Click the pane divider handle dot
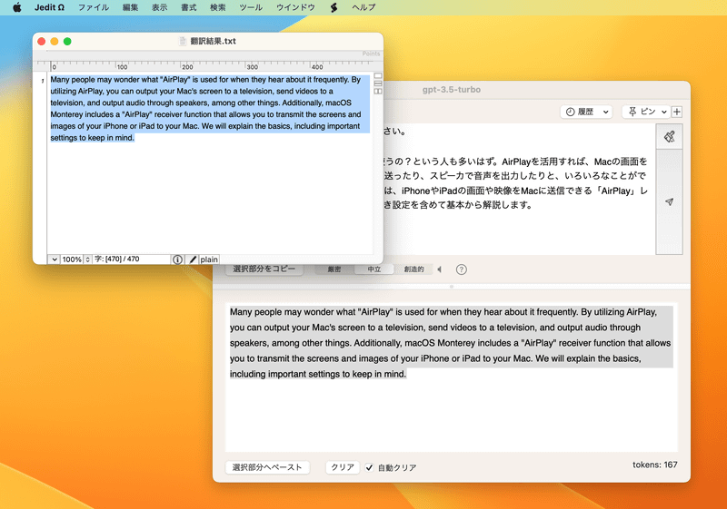 (451, 287)
